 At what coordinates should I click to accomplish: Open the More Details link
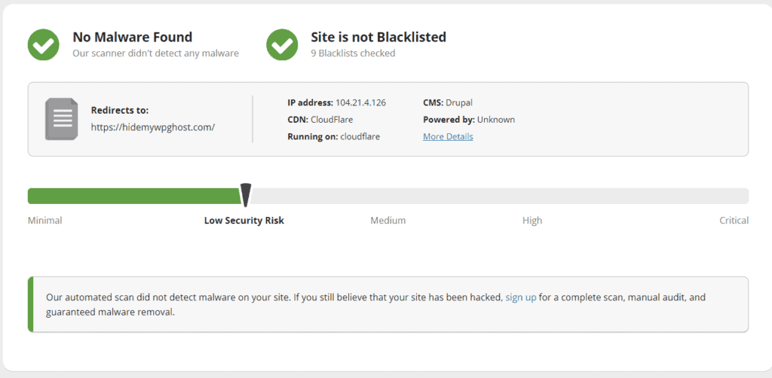point(448,136)
